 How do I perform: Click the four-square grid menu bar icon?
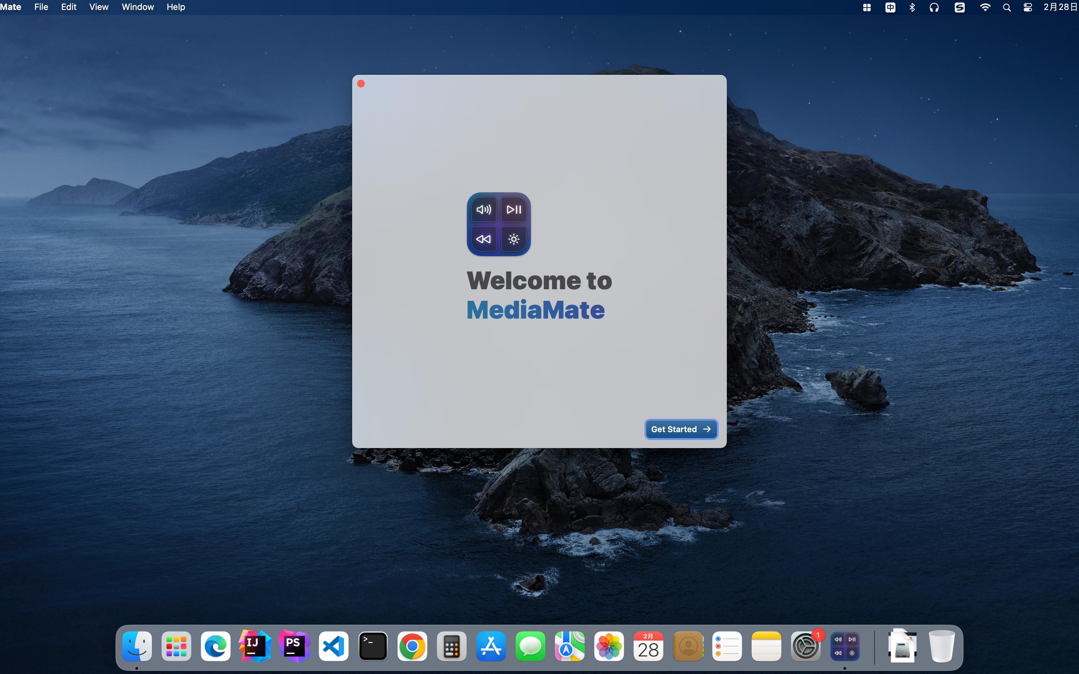coord(867,7)
